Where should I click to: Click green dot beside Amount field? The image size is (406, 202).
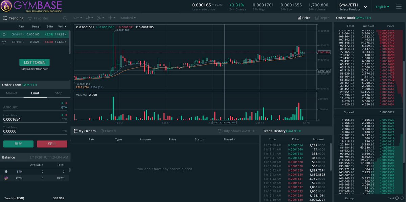pyautogui.click(x=63, y=103)
